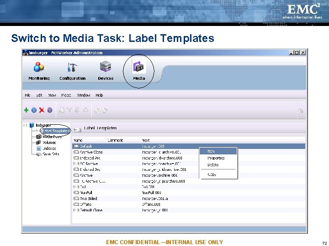Click the label icon of the Offsite row
This screenshot has height=246, width=329.
click(76, 205)
